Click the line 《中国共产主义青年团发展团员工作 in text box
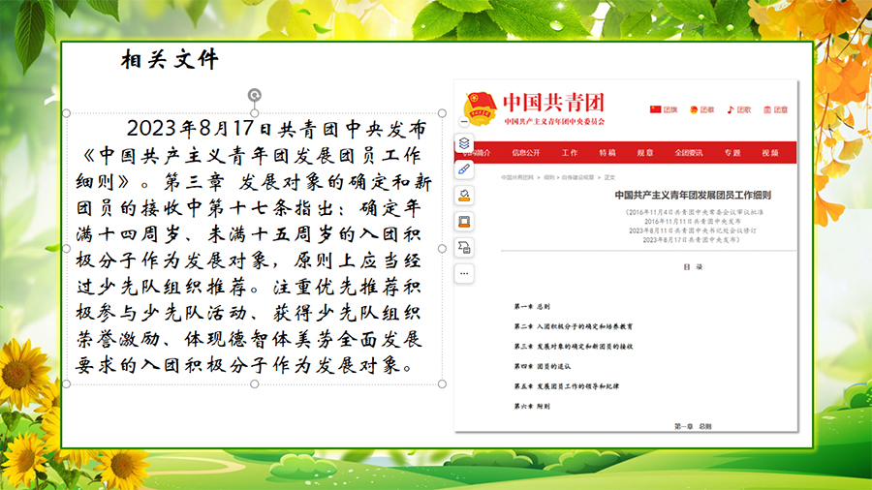872x490 pixels. tap(253, 156)
